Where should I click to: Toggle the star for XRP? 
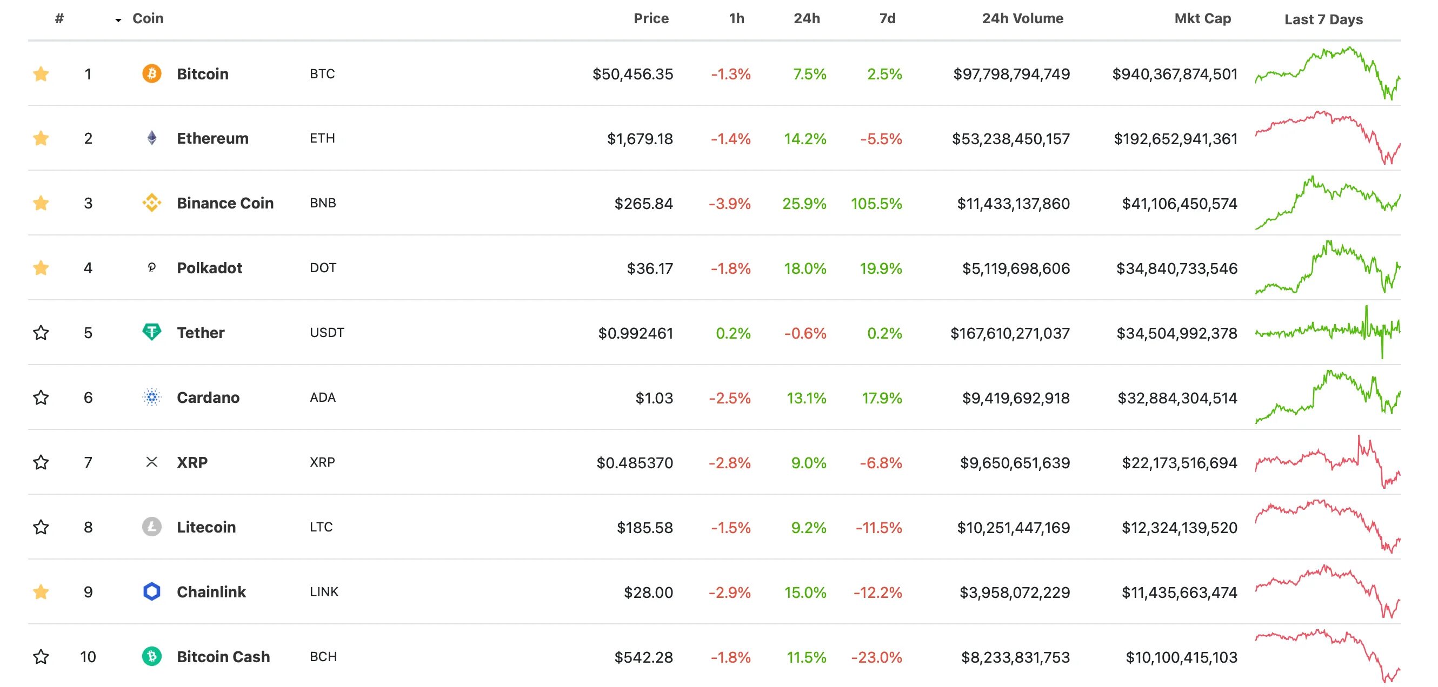(x=41, y=462)
